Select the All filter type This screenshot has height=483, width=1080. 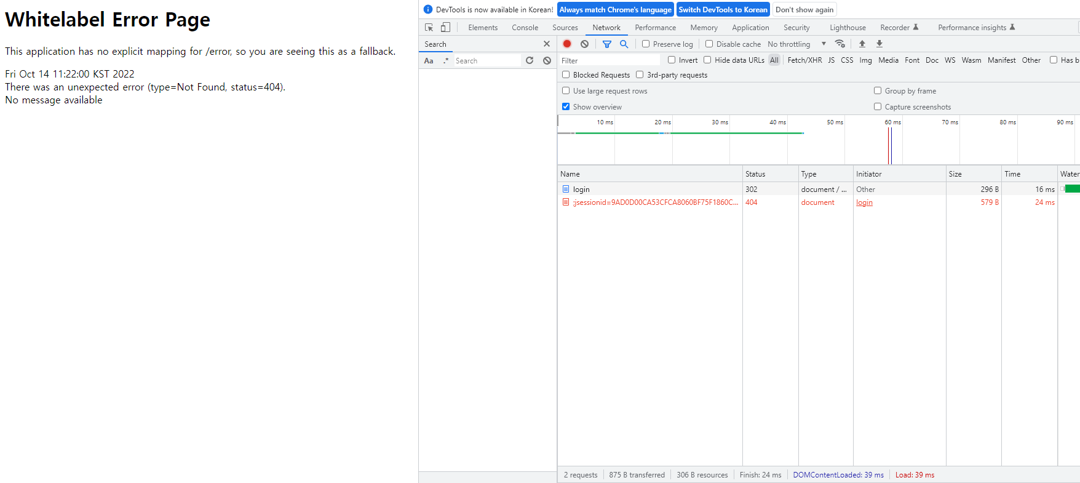click(774, 60)
